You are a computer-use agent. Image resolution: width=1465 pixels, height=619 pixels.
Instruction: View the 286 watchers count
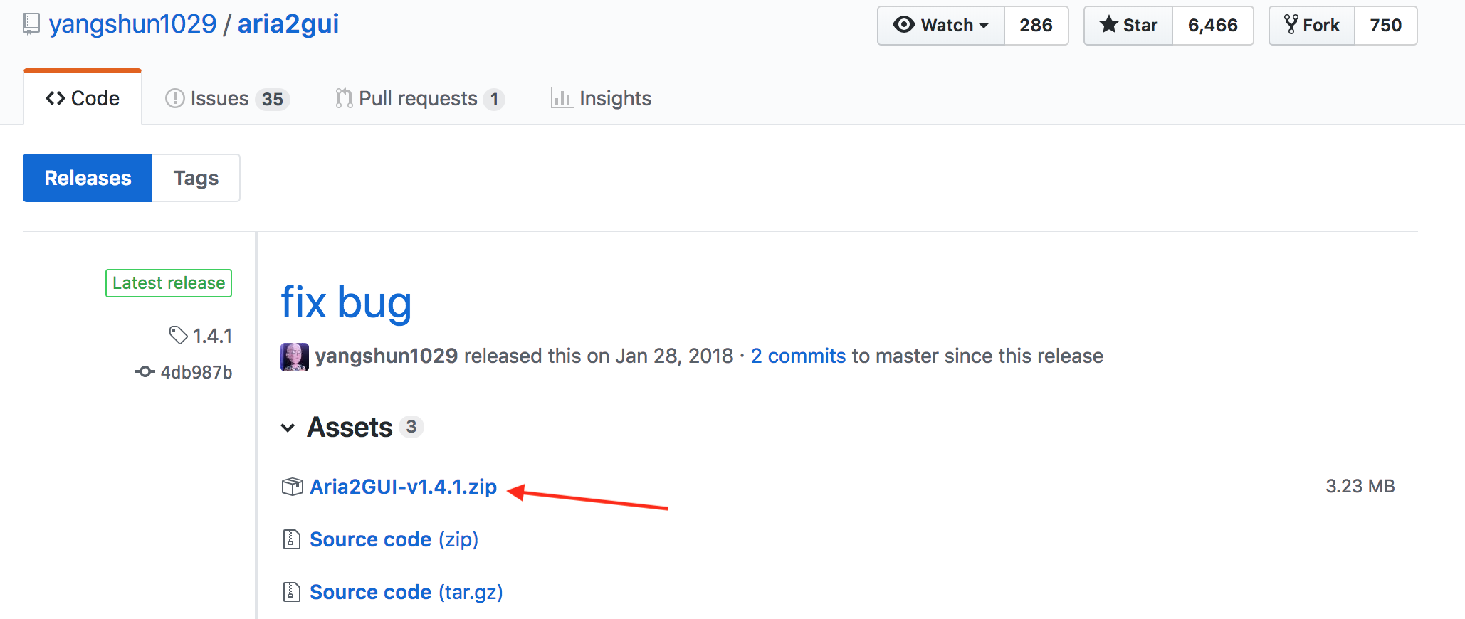[x=1036, y=26]
